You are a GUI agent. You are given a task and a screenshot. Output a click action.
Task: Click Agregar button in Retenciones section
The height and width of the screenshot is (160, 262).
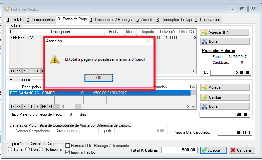pos(225,87)
